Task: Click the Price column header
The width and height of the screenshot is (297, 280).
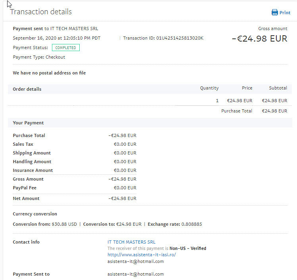Action: [247, 88]
